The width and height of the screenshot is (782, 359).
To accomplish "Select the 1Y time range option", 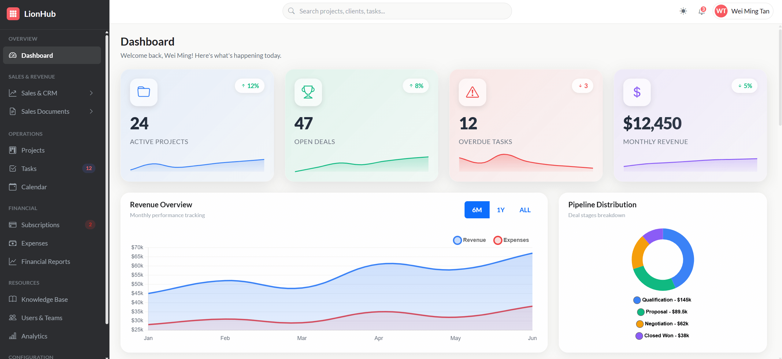I will pos(501,210).
